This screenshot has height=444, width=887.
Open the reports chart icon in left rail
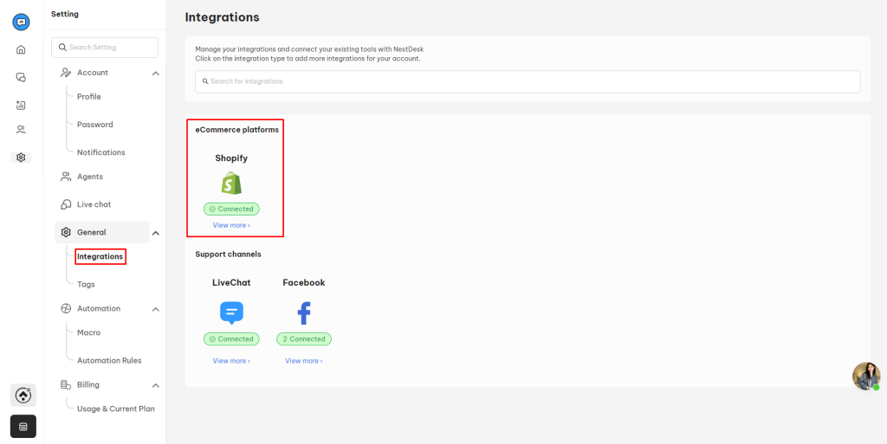pyautogui.click(x=21, y=105)
